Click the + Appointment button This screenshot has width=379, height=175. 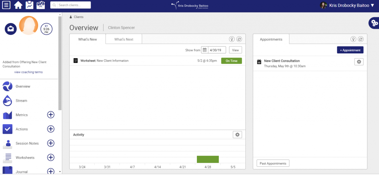tap(350, 50)
